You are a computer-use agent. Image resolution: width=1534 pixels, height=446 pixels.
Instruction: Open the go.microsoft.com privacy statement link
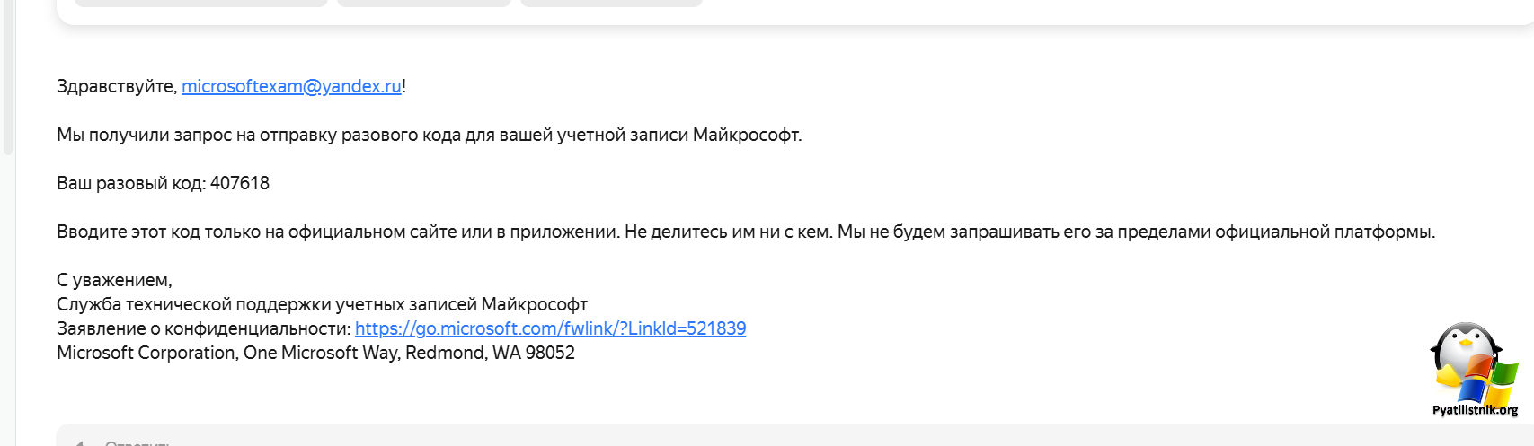click(x=550, y=328)
